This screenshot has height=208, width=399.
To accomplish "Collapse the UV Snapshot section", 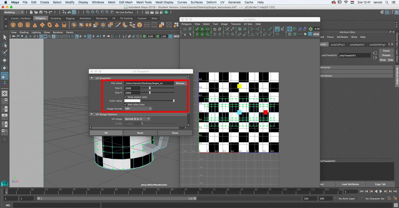I will point(92,78).
